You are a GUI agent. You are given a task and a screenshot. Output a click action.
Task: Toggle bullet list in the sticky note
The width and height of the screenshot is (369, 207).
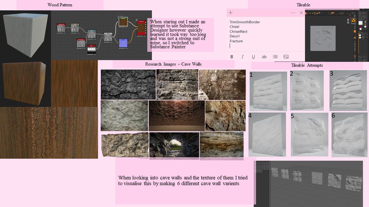pyautogui.click(x=275, y=57)
